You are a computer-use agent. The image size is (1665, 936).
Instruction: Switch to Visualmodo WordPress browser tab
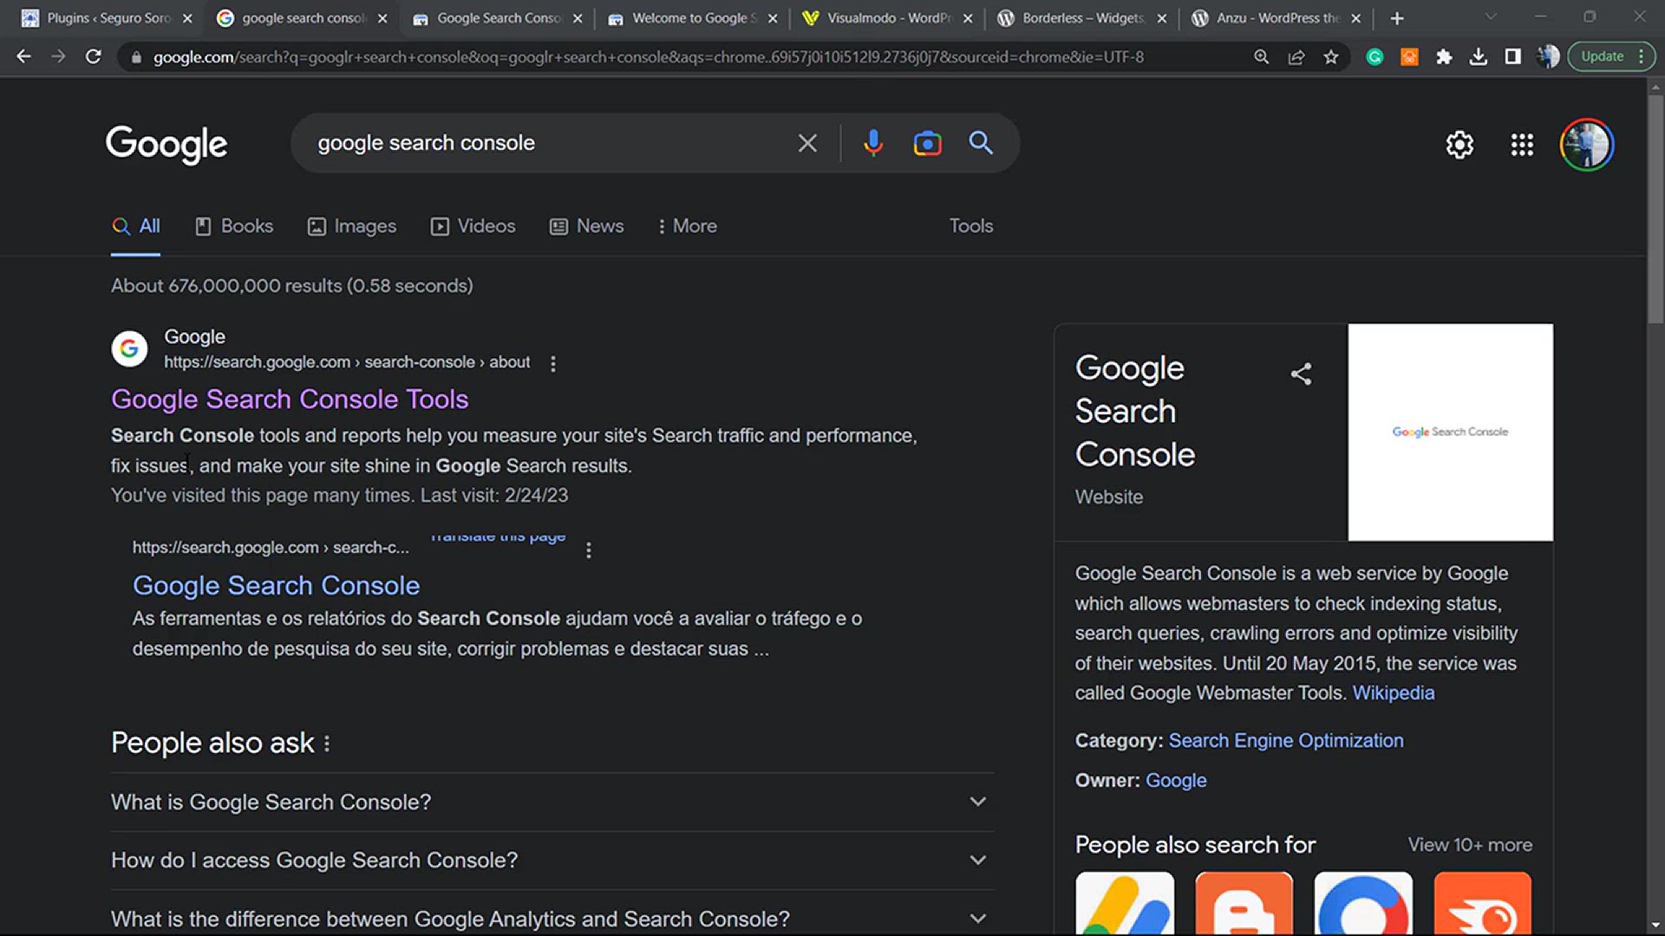coord(886,18)
